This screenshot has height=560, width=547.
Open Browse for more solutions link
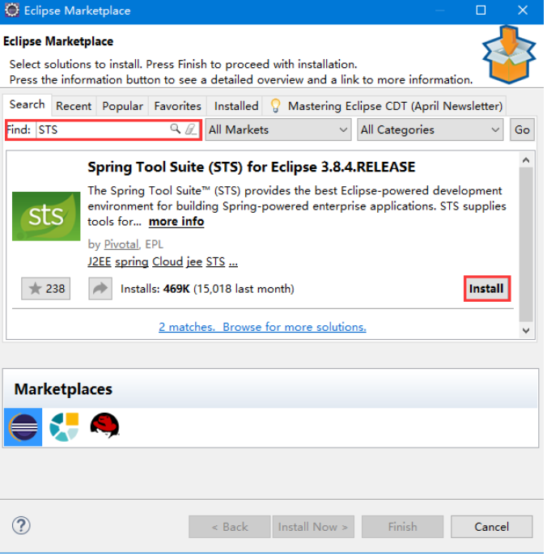click(x=295, y=329)
